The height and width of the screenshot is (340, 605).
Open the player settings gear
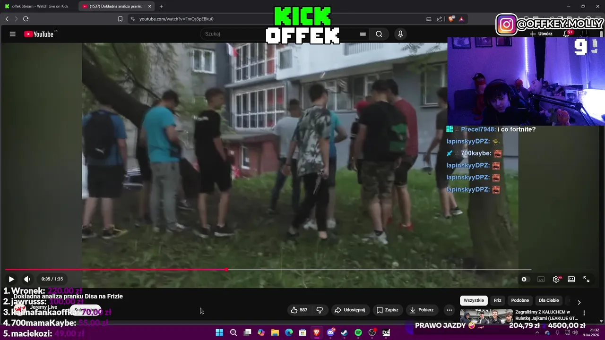(x=556, y=279)
